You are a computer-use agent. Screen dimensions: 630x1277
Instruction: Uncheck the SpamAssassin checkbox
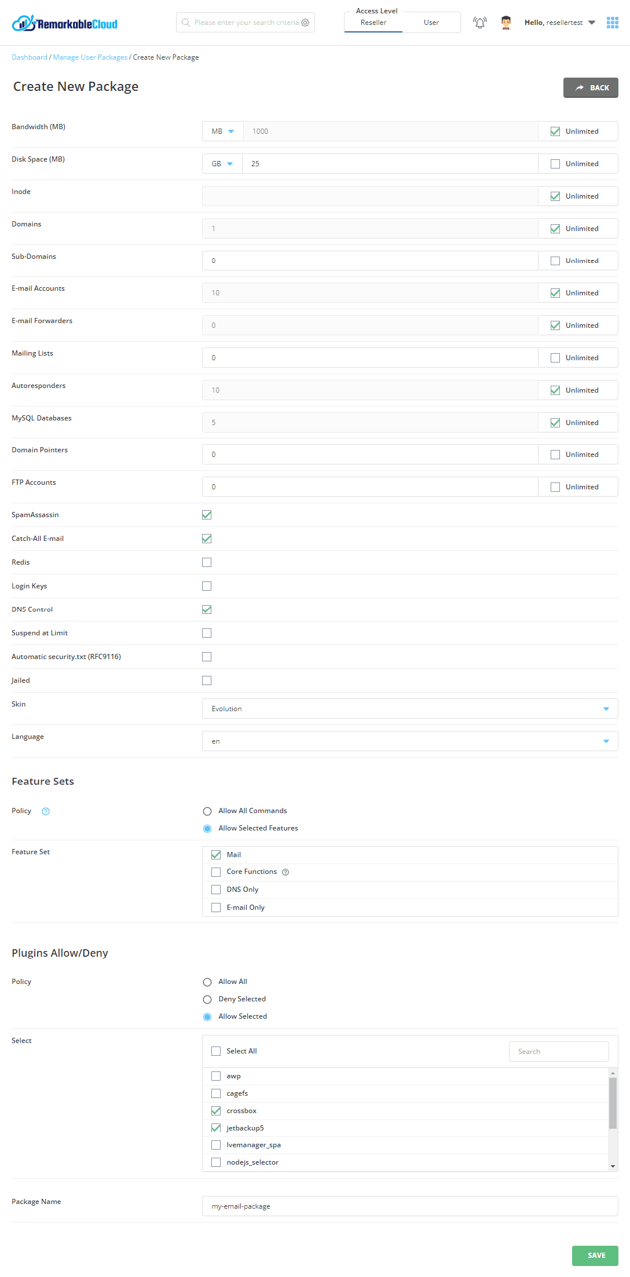click(207, 515)
